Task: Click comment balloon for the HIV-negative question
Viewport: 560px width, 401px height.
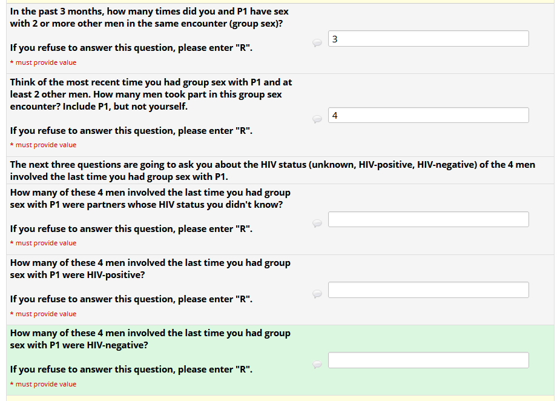Action: pyautogui.click(x=317, y=365)
